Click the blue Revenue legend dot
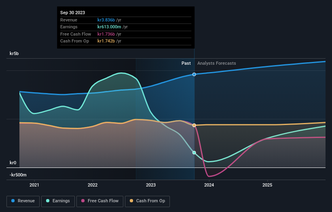 coord(13,201)
